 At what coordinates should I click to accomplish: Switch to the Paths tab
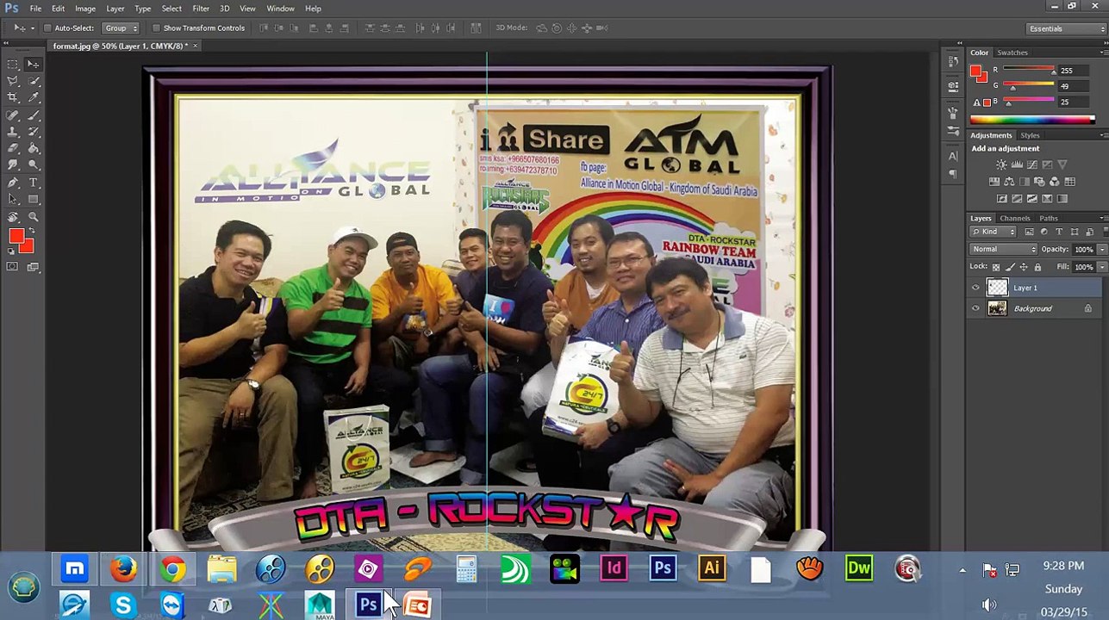click(1049, 218)
